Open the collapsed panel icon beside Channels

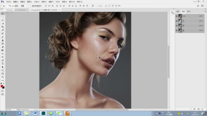172,13
